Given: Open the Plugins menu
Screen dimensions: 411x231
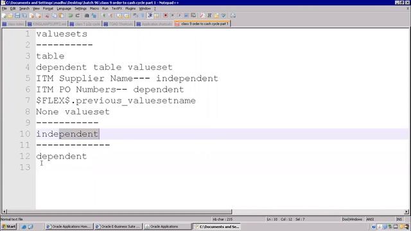Looking at the screenshot, I should [x=130, y=8].
